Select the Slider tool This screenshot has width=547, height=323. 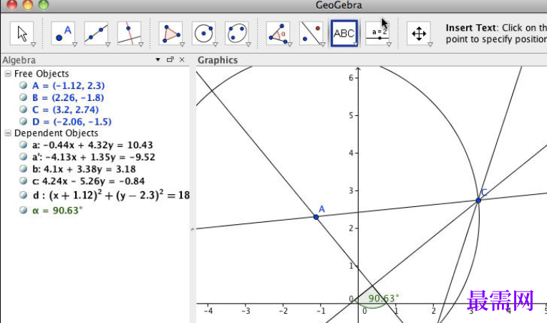377,34
